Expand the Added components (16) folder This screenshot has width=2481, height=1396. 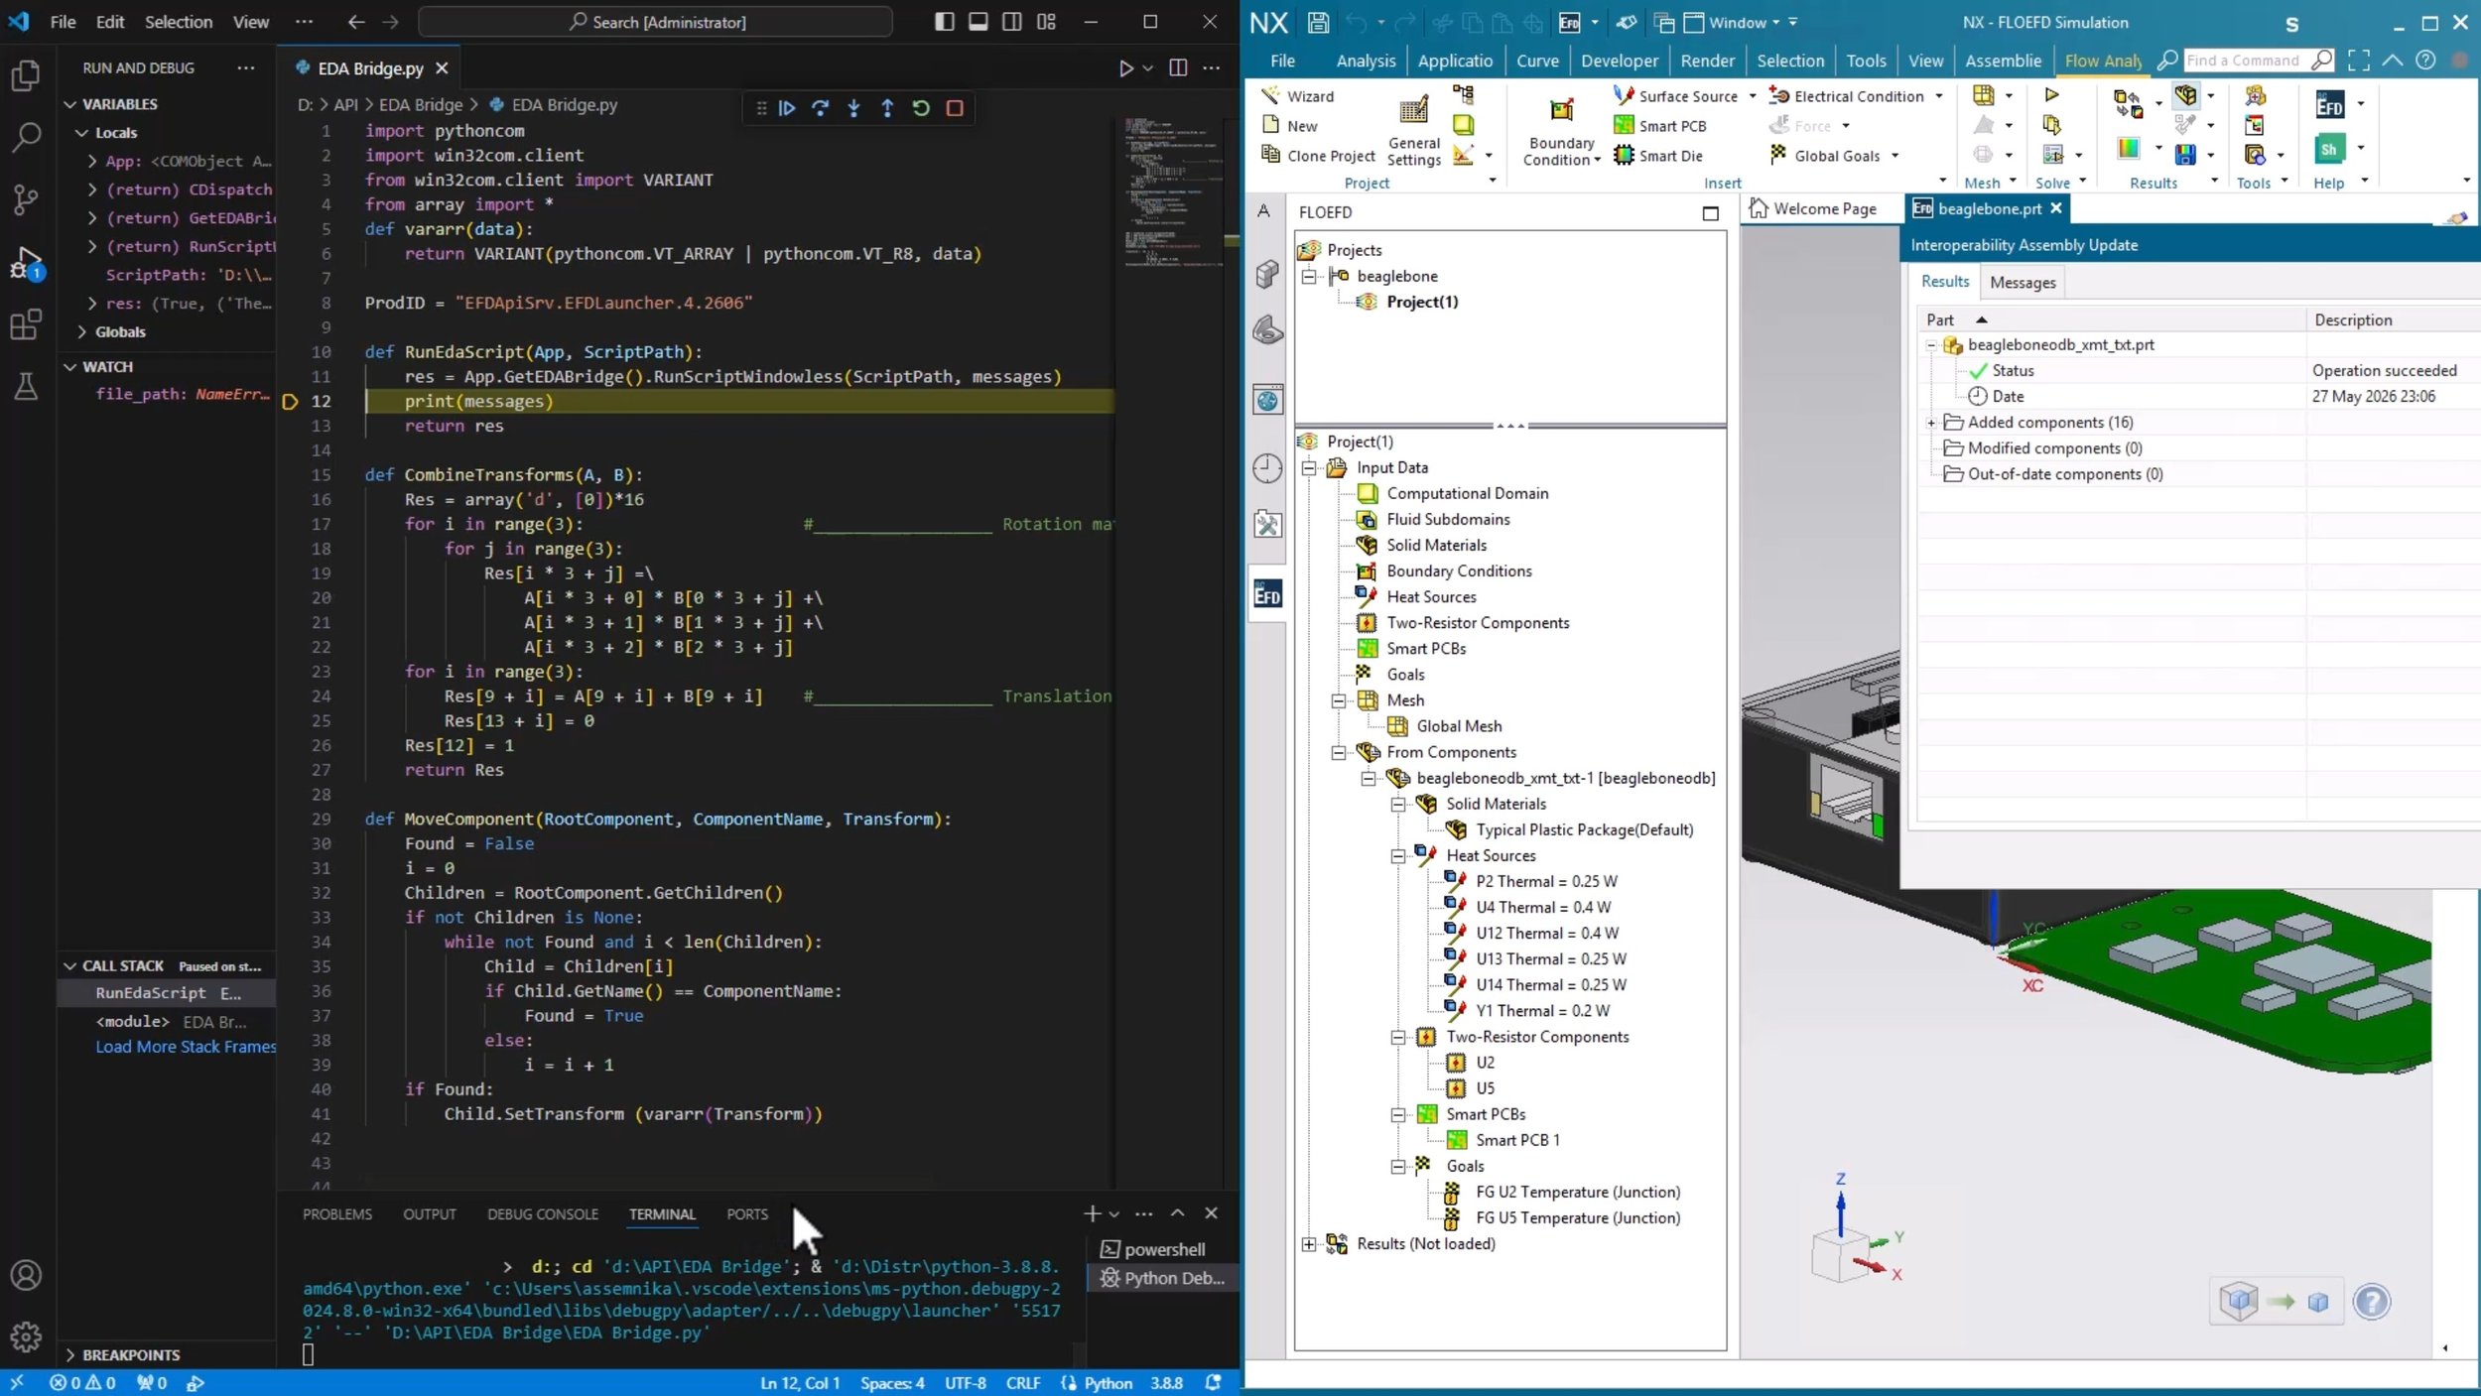pyautogui.click(x=1931, y=423)
